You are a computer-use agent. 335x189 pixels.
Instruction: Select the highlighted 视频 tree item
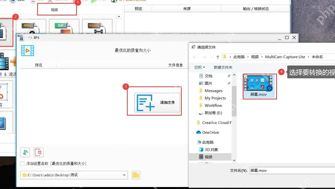coord(210,157)
